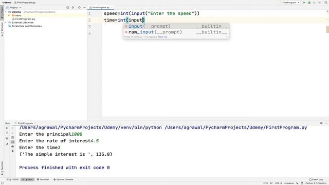Open the Terminal tool window

[43, 179]
